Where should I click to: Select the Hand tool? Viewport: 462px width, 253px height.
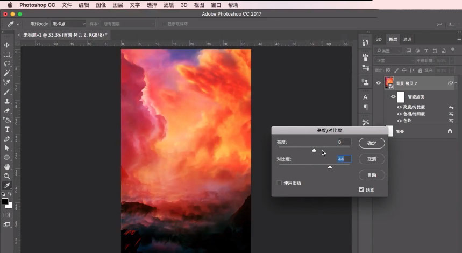[6, 167]
